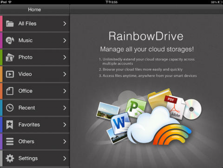223x168 pixels.
Task: Expand All Files with its chevron
Action: click(65, 24)
